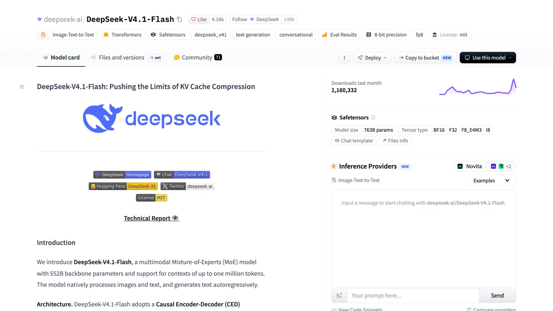Expand the Deploy dropdown
This screenshot has width=553, height=311.
(x=372, y=58)
